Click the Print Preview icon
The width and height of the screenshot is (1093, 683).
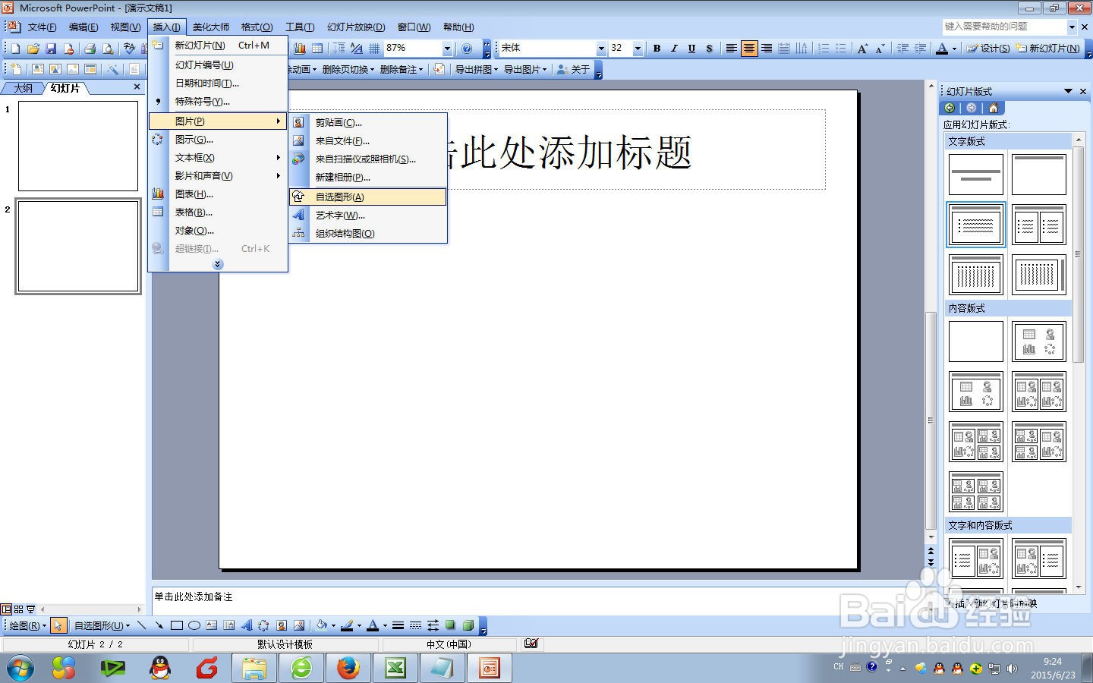pos(108,49)
